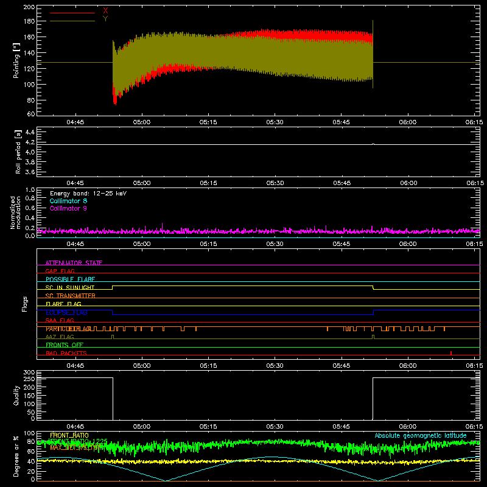Click the '60' tick label on Pointing axis
Screen dimensions: 487x487
pyautogui.click(x=31, y=114)
